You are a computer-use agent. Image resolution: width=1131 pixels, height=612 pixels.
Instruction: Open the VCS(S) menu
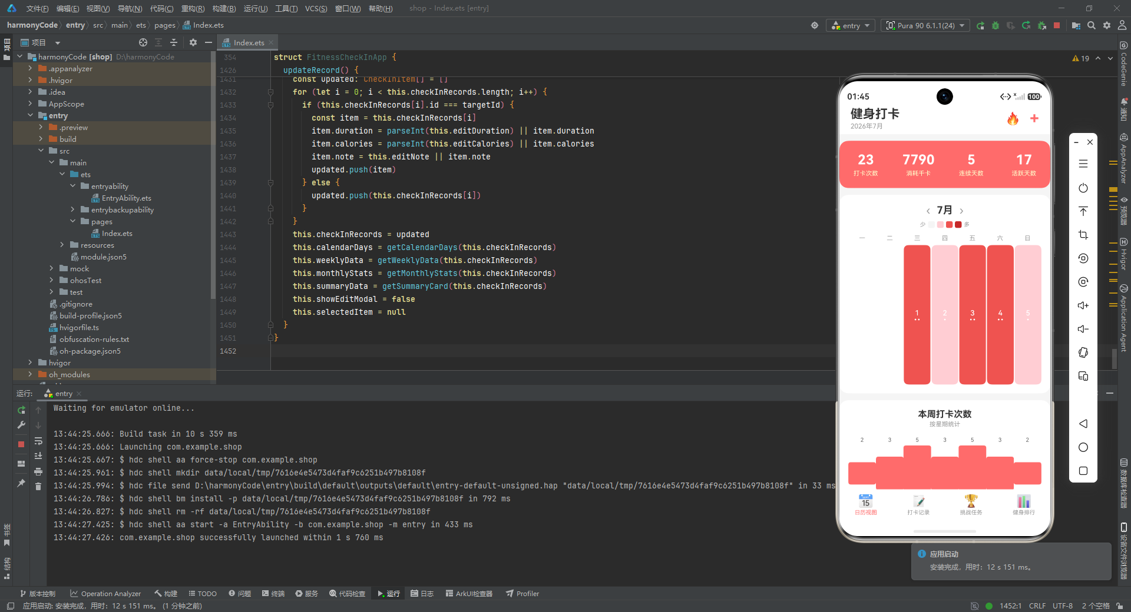click(316, 8)
